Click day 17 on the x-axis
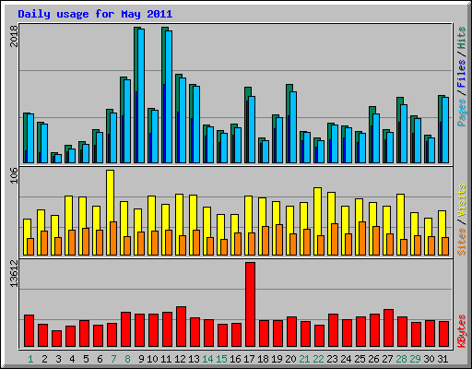472x369 pixels. tap(249, 359)
